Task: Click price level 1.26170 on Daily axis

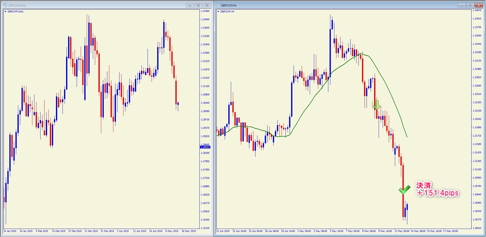Action: 205,203
